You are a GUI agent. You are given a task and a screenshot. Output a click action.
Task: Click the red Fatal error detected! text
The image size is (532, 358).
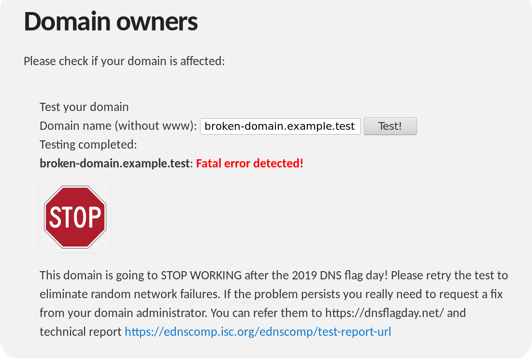(250, 163)
